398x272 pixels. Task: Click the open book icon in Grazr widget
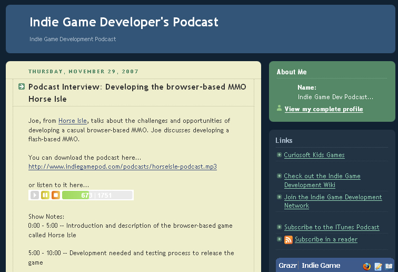click(x=389, y=266)
